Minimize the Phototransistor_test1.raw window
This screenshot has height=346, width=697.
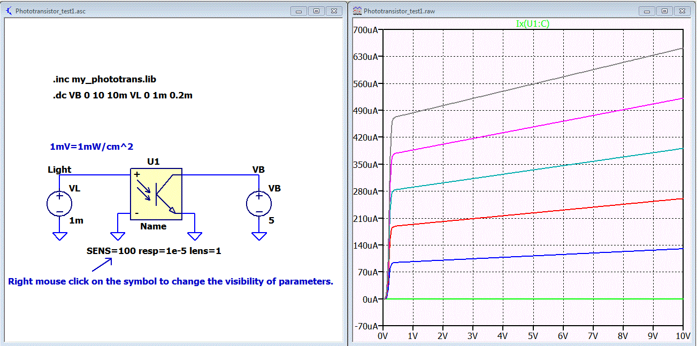[649, 11]
